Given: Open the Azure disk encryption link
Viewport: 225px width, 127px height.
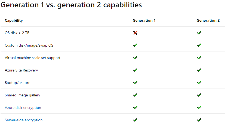Looking at the screenshot, I should click(23, 108).
